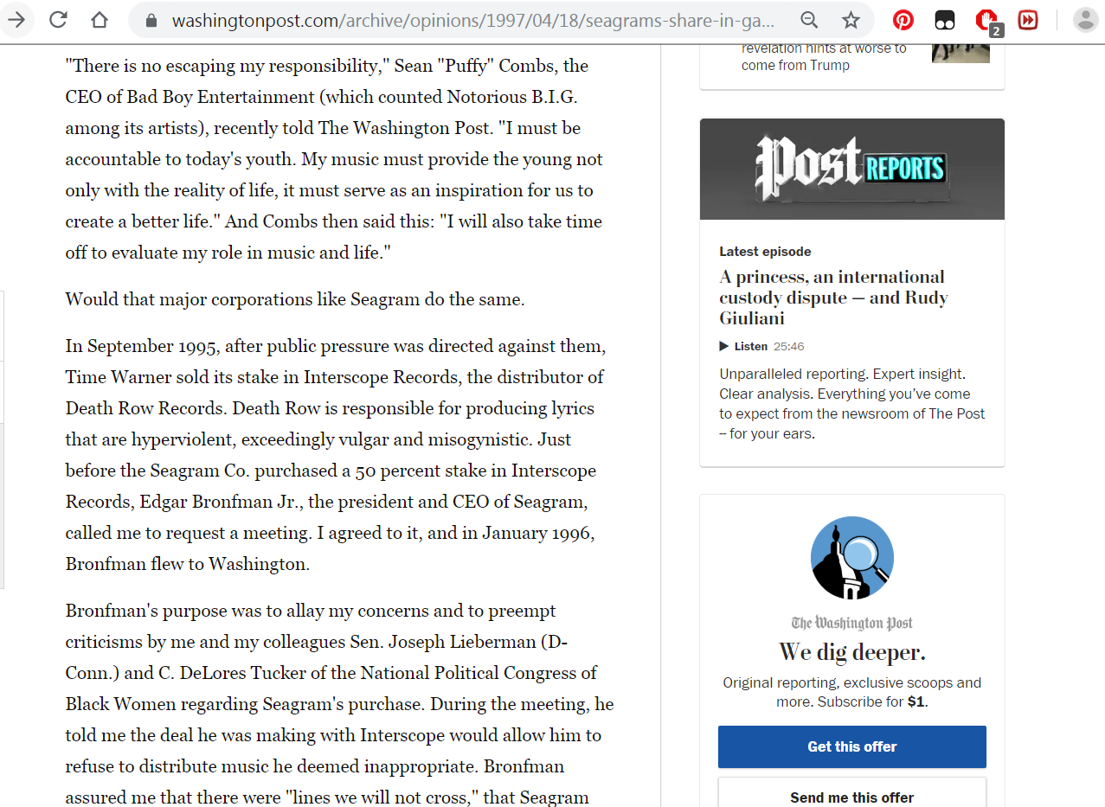Go to the browser home page icon
The image size is (1105, 807).
click(100, 20)
